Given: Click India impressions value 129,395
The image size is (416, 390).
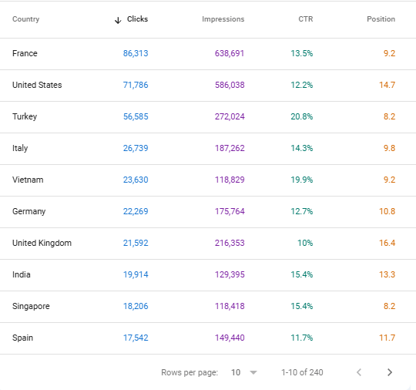Looking at the screenshot, I should (230, 274).
